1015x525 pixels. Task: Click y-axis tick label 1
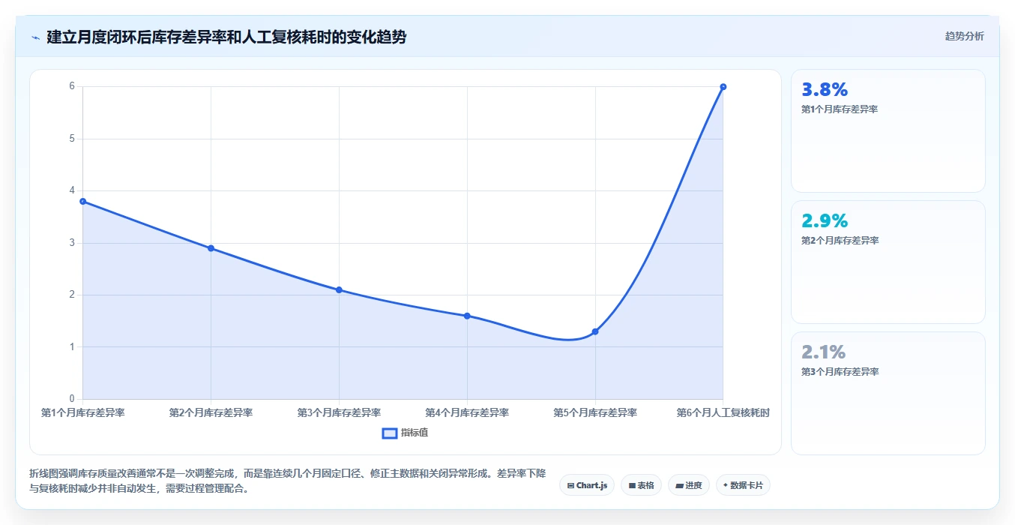point(72,347)
